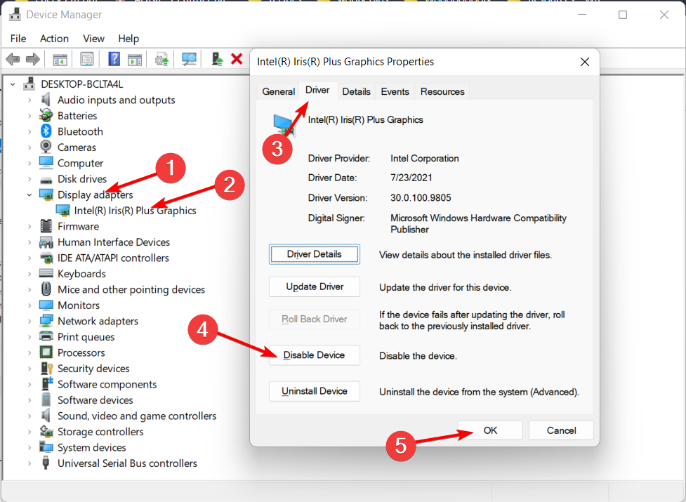Click the Keyboards icon in the tree
Viewport: 686px width, 502px height.
[46, 273]
